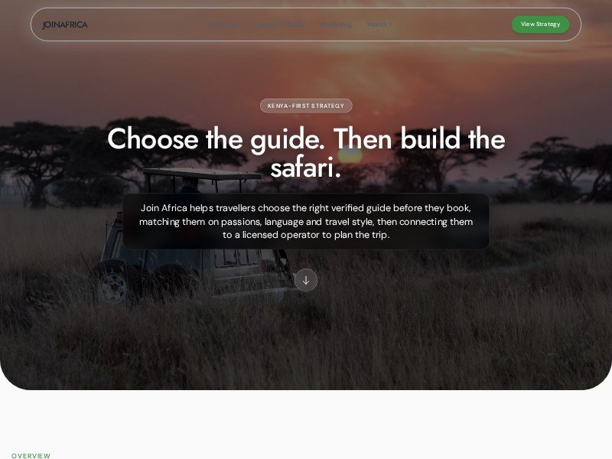
Task: Click the setting sun in the photo
Action: [350, 155]
